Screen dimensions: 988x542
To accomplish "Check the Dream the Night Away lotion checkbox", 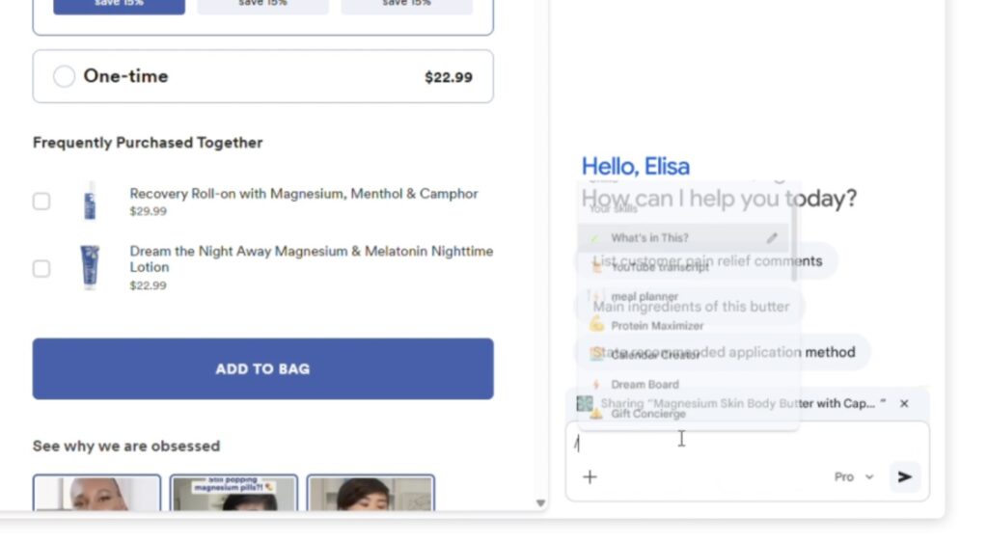I will pos(41,269).
